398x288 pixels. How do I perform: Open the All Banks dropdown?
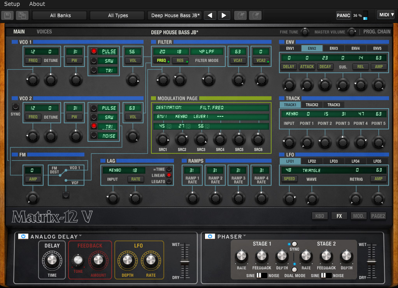click(60, 16)
